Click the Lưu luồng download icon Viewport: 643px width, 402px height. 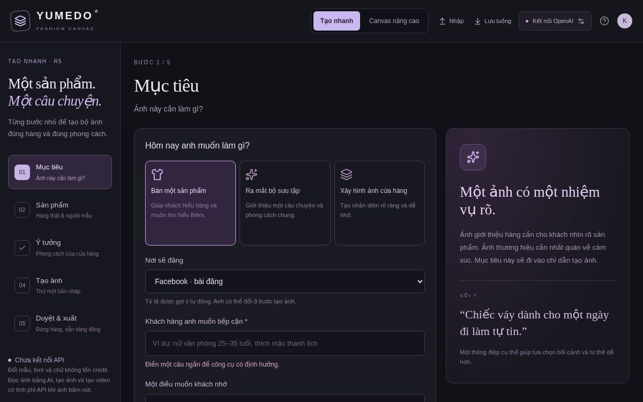pyautogui.click(x=478, y=21)
